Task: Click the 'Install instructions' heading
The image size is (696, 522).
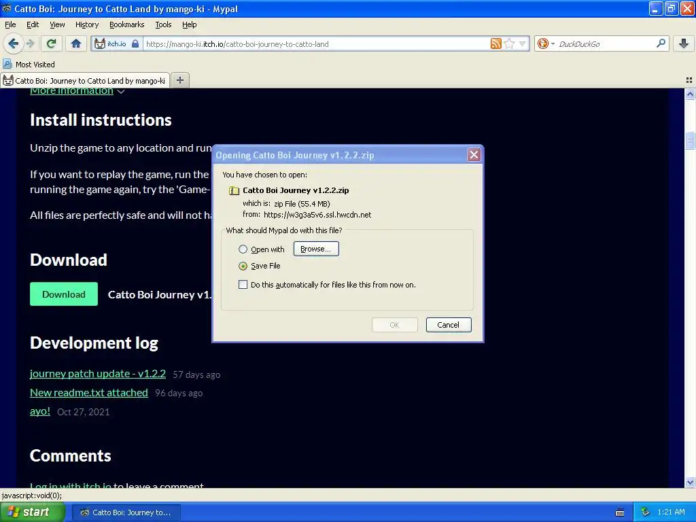Action: click(101, 120)
